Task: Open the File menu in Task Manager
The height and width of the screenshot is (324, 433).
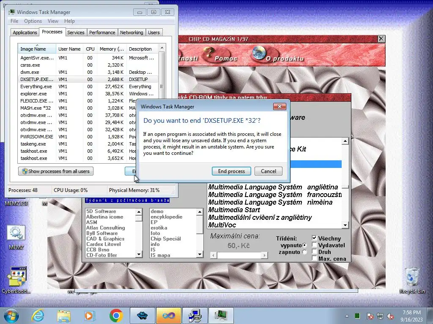Action: coord(14,21)
